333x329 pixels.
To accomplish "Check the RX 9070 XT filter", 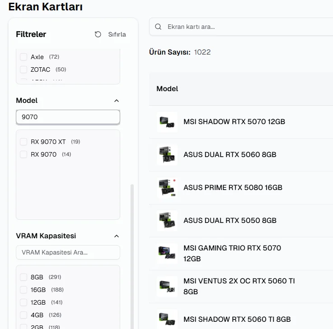I will point(23,142).
